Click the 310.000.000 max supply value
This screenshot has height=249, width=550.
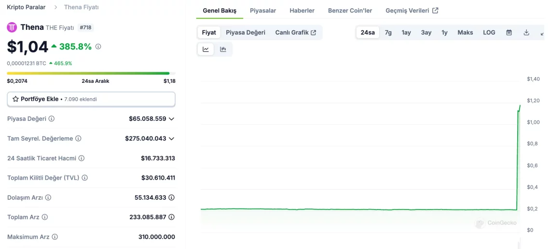pyautogui.click(x=157, y=237)
